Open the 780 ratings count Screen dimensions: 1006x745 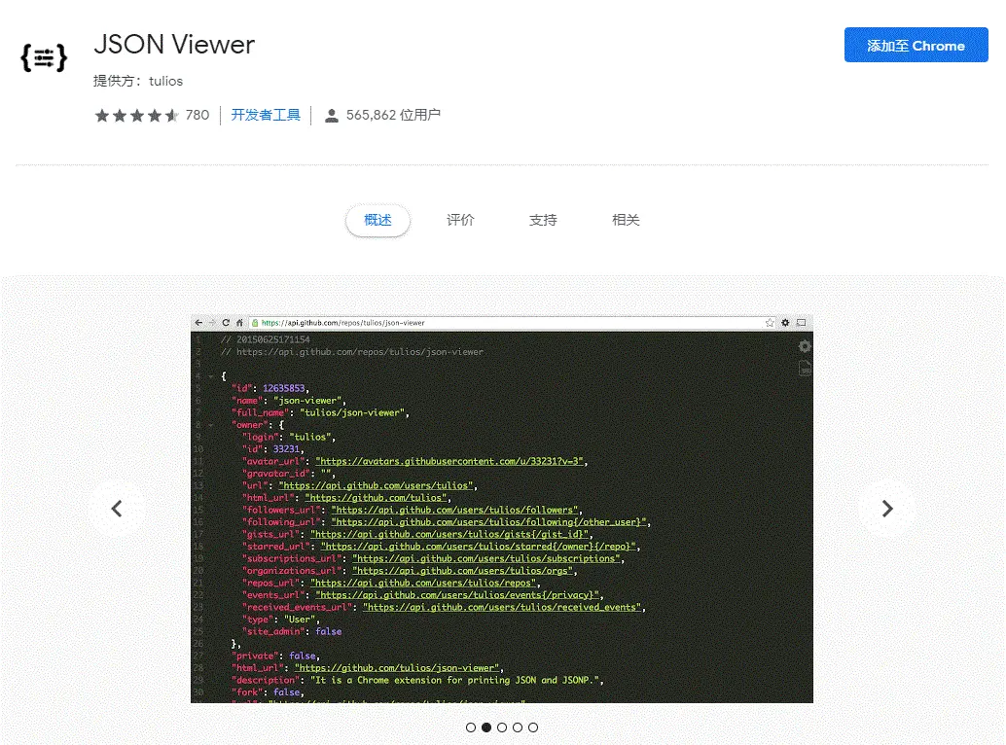pyautogui.click(x=197, y=115)
